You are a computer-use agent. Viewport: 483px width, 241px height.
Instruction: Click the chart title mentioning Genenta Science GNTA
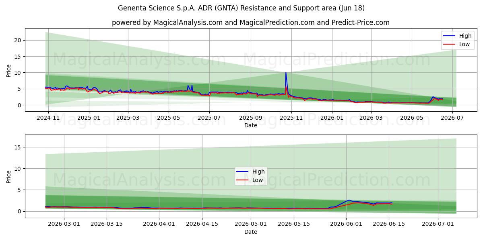pos(242,8)
